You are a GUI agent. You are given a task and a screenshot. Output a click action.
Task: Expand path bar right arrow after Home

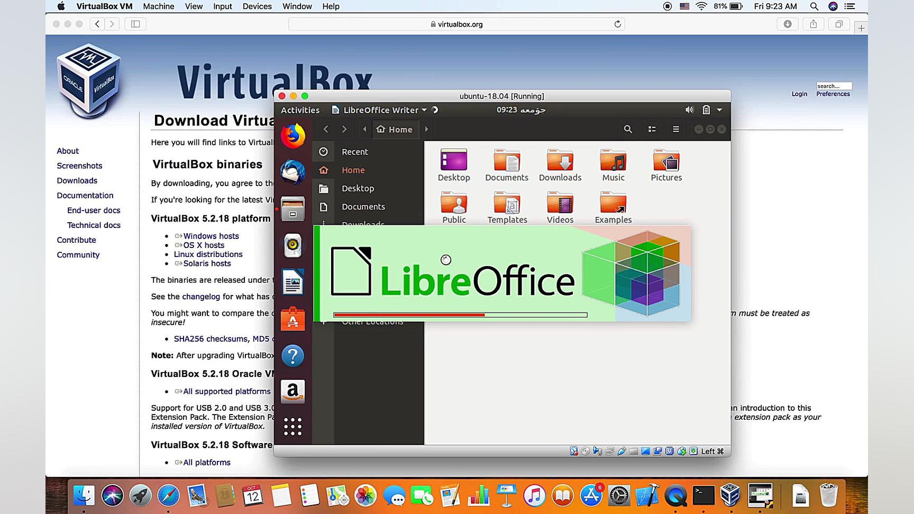(x=426, y=129)
